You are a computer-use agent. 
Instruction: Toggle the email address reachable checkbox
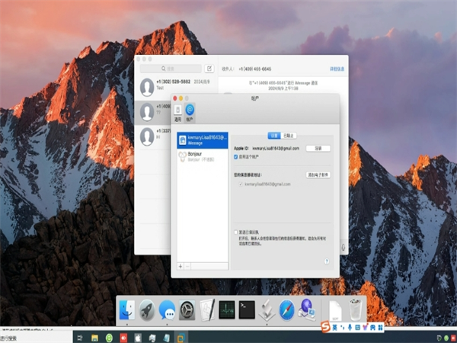click(x=241, y=184)
